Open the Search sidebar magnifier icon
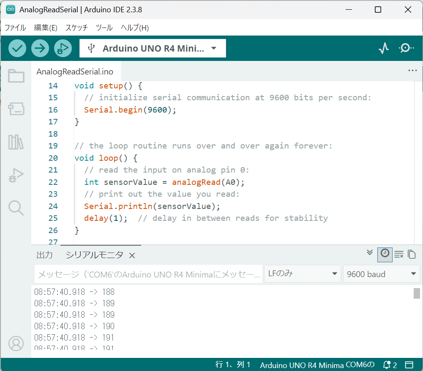This screenshot has width=423, height=371. (16, 208)
